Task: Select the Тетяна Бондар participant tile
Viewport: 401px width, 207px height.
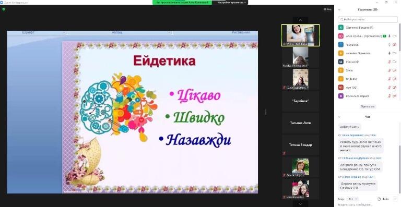Action: click(301, 145)
